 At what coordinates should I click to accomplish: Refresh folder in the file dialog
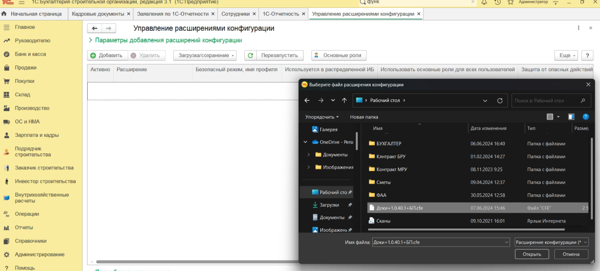click(500, 101)
